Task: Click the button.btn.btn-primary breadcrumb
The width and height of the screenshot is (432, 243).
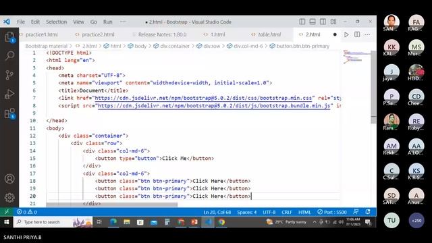Action: click(x=303, y=46)
